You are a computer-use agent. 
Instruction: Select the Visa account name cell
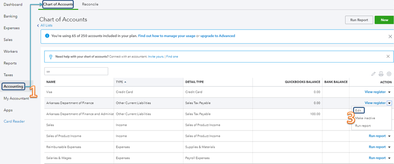(49, 92)
